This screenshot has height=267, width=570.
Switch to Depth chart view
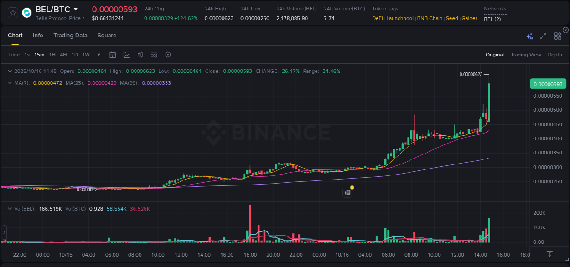pyautogui.click(x=554, y=55)
